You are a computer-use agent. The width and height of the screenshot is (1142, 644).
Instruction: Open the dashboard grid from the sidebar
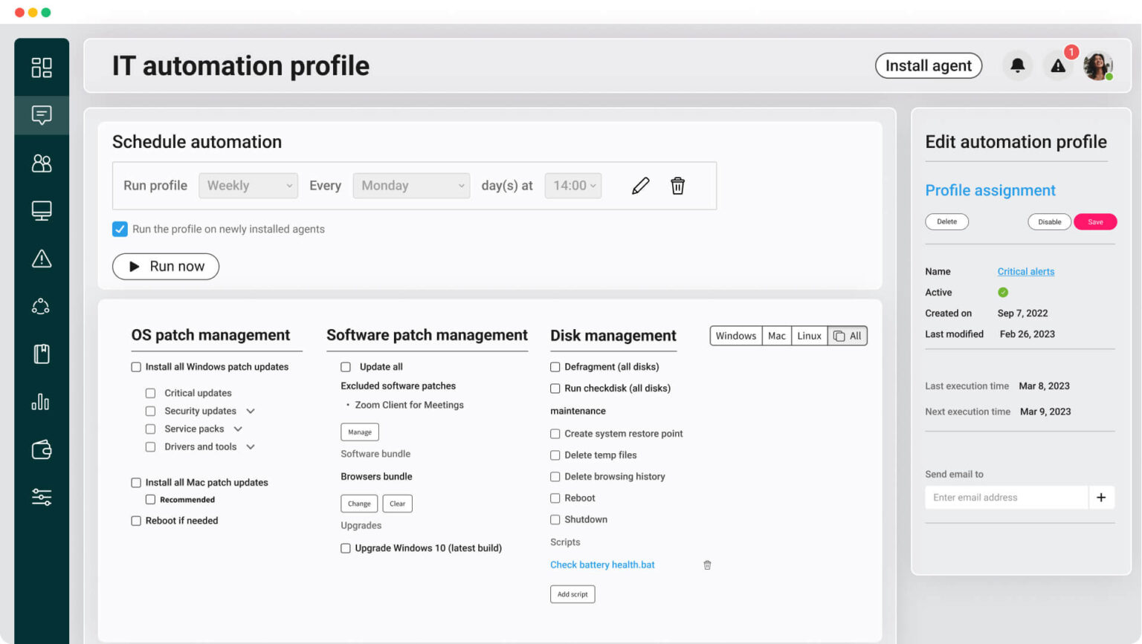click(x=42, y=68)
